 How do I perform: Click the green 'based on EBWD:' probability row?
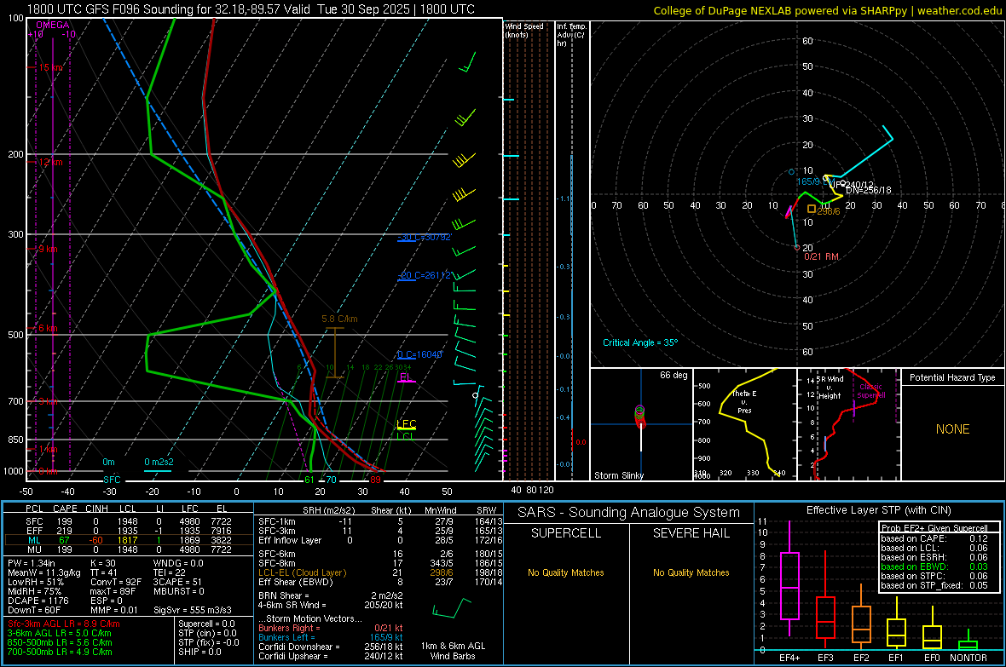click(x=934, y=566)
